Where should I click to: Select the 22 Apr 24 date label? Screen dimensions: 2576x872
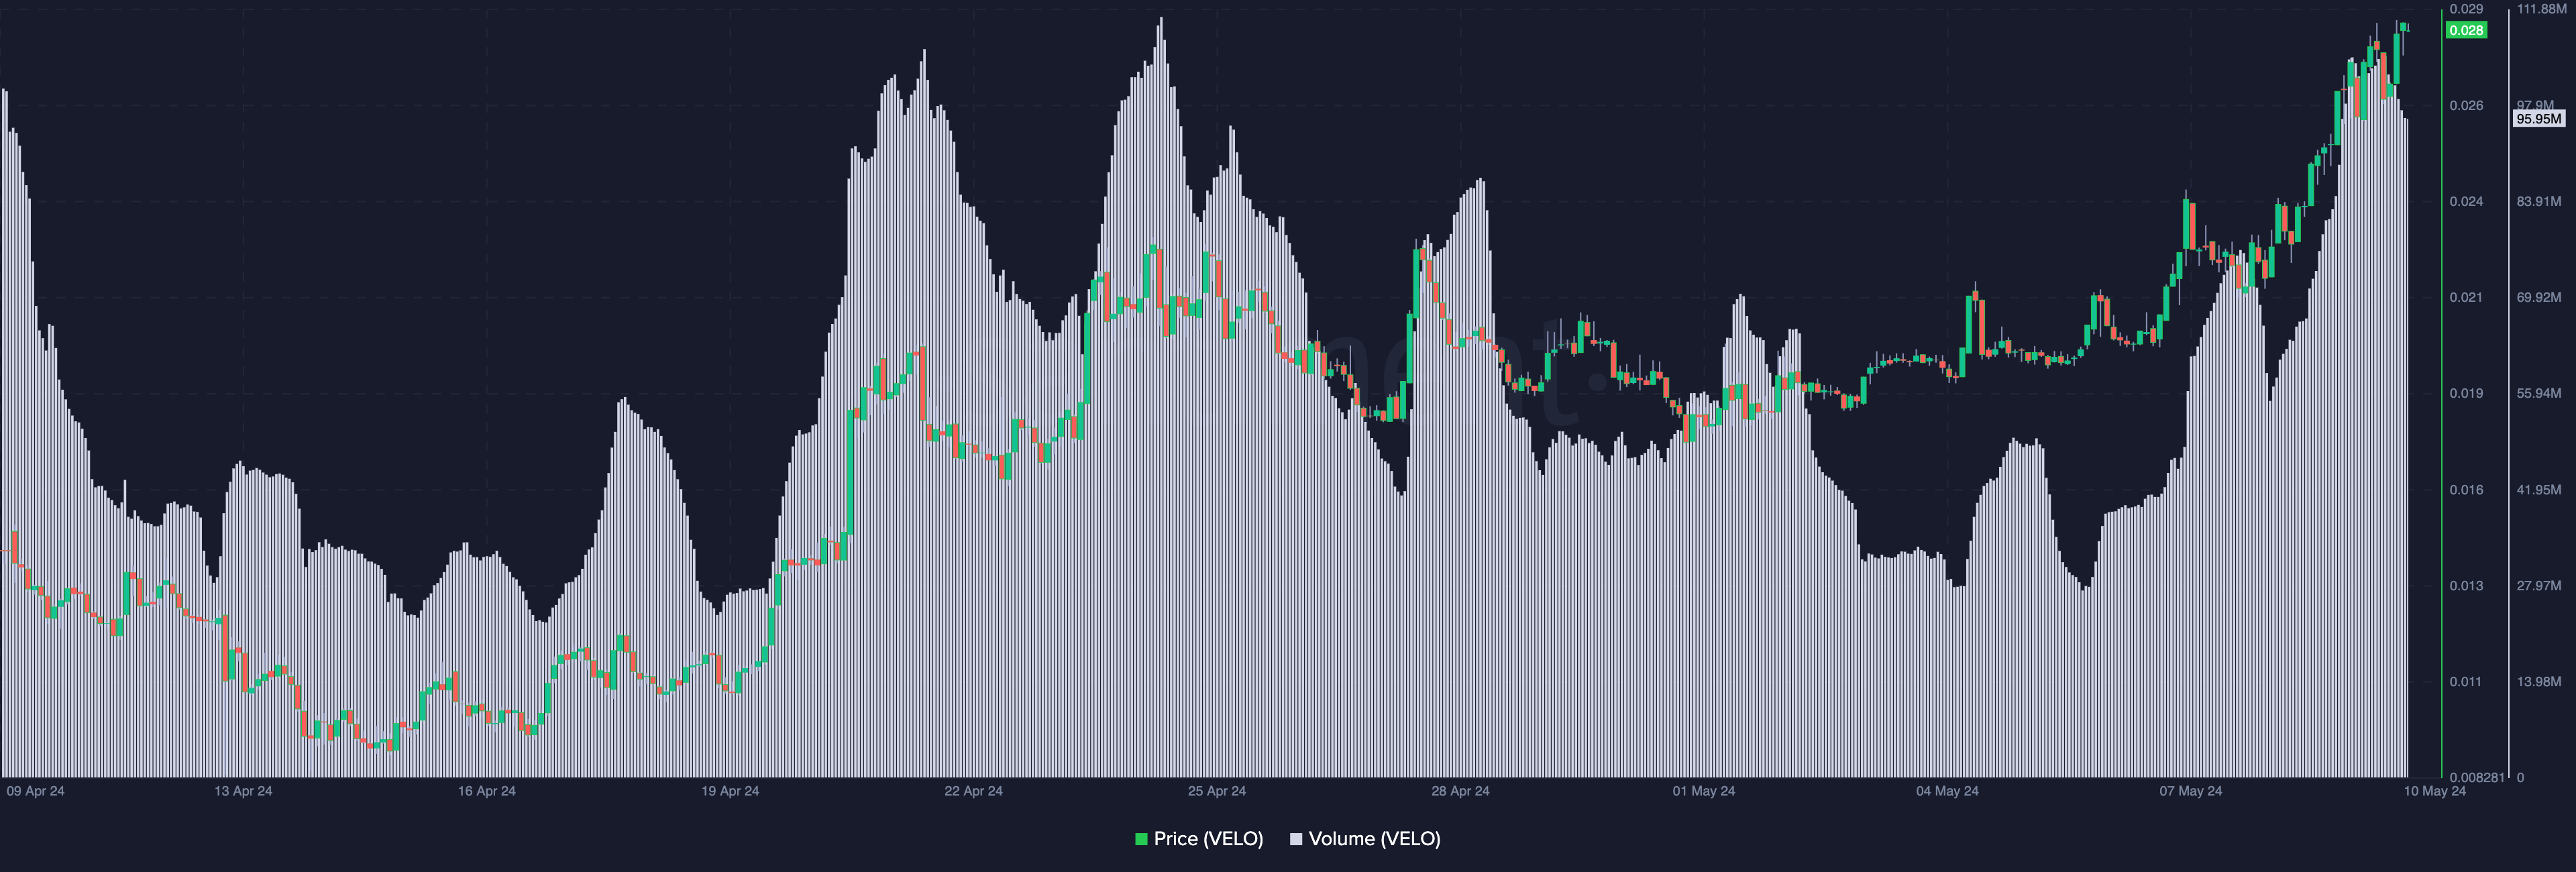[973, 791]
